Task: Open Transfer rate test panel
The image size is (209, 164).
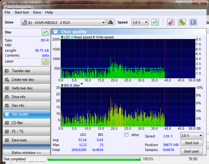Action: coord(26,71)
